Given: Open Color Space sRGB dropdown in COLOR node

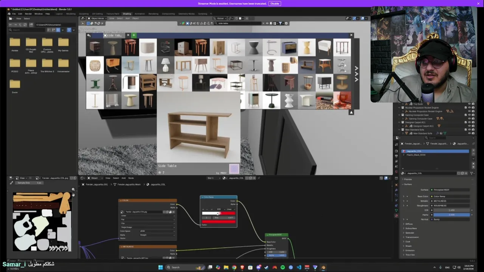Looking at the screenshot, I should 157,231.
